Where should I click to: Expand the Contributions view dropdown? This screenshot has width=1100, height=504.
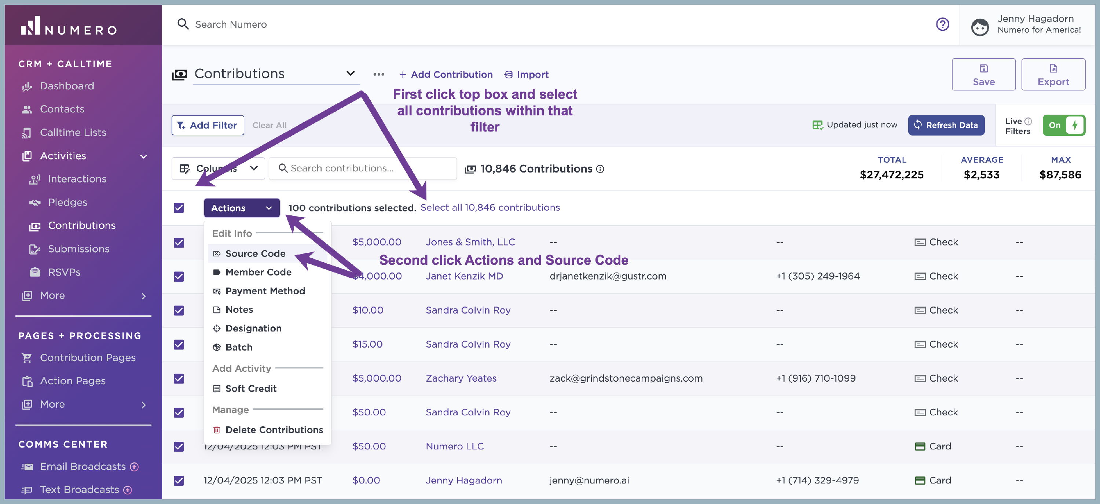(x=350, y=73)
